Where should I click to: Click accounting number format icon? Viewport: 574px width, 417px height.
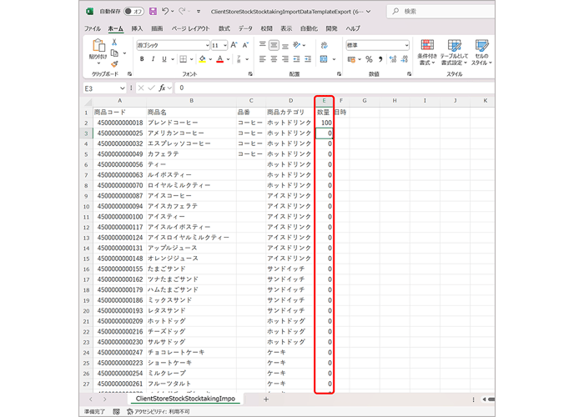351,59
